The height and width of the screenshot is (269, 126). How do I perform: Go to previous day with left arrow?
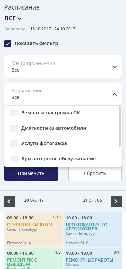click(10, 201)
